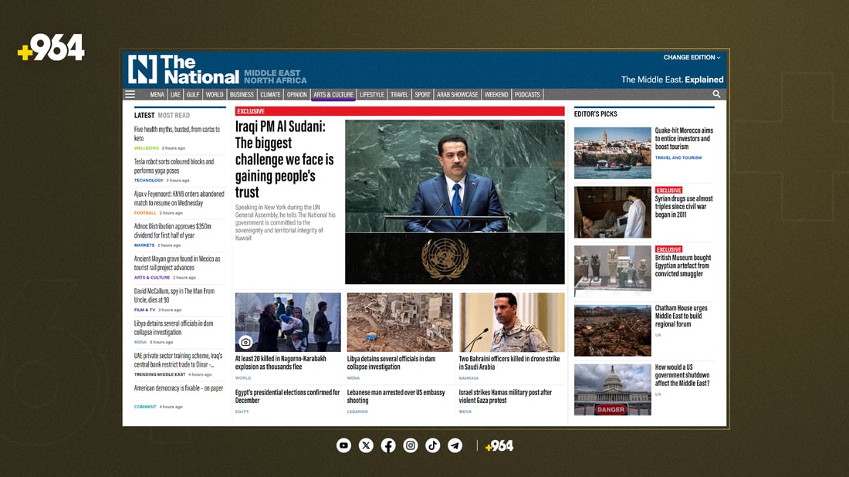The height and width of the screenshot is (477, 849).
Task: Click the TikTok social icon
Action: point(433,445)
